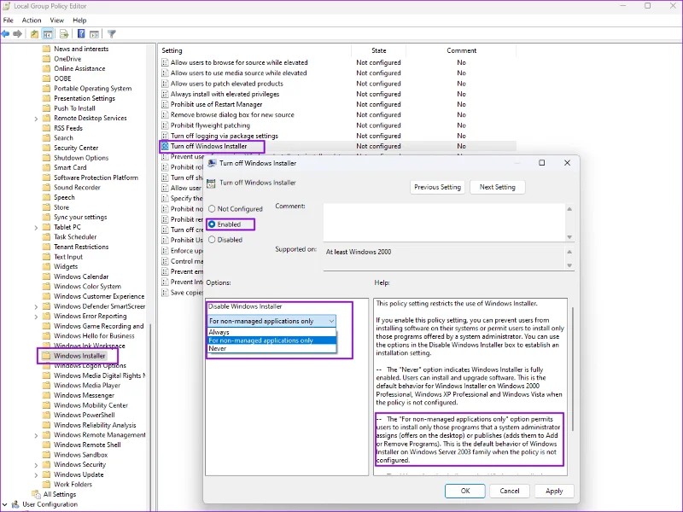Select the Shutdown Options tree item
683x512 pixels.
point(81,158)
